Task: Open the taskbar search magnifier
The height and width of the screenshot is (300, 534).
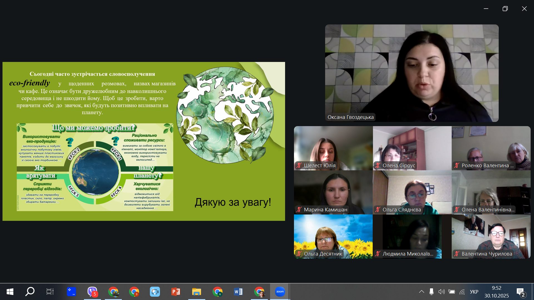Action: [30, 291]
